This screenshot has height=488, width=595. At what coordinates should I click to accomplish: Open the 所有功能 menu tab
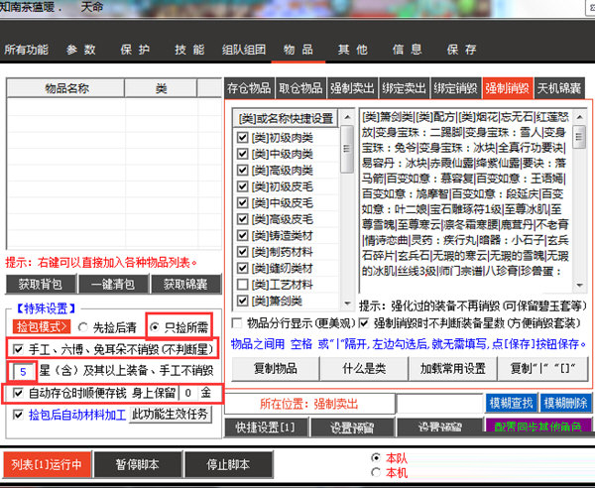pyautogui.click(x=27, y=50)
